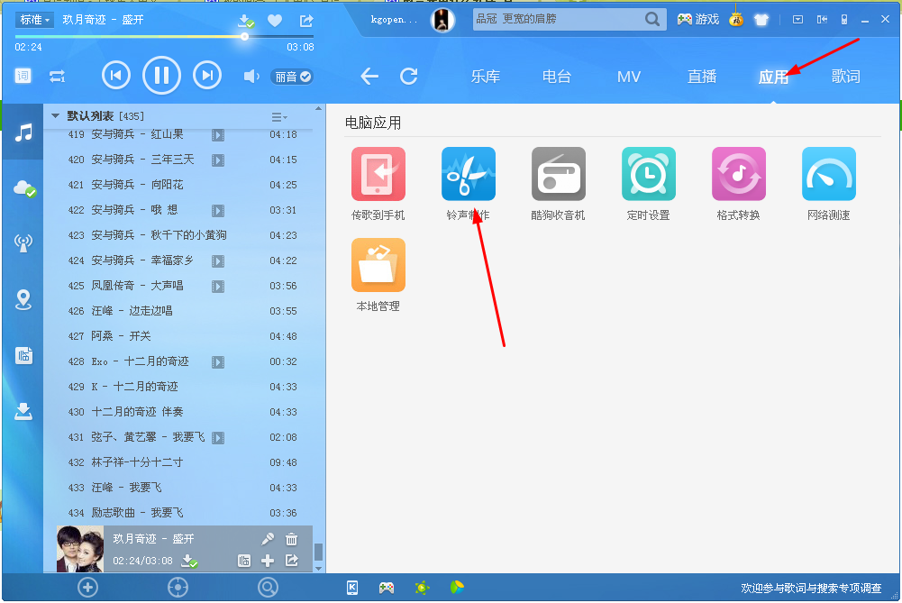
Task: Click the music note sidebar icon
Action: point(23,132)
